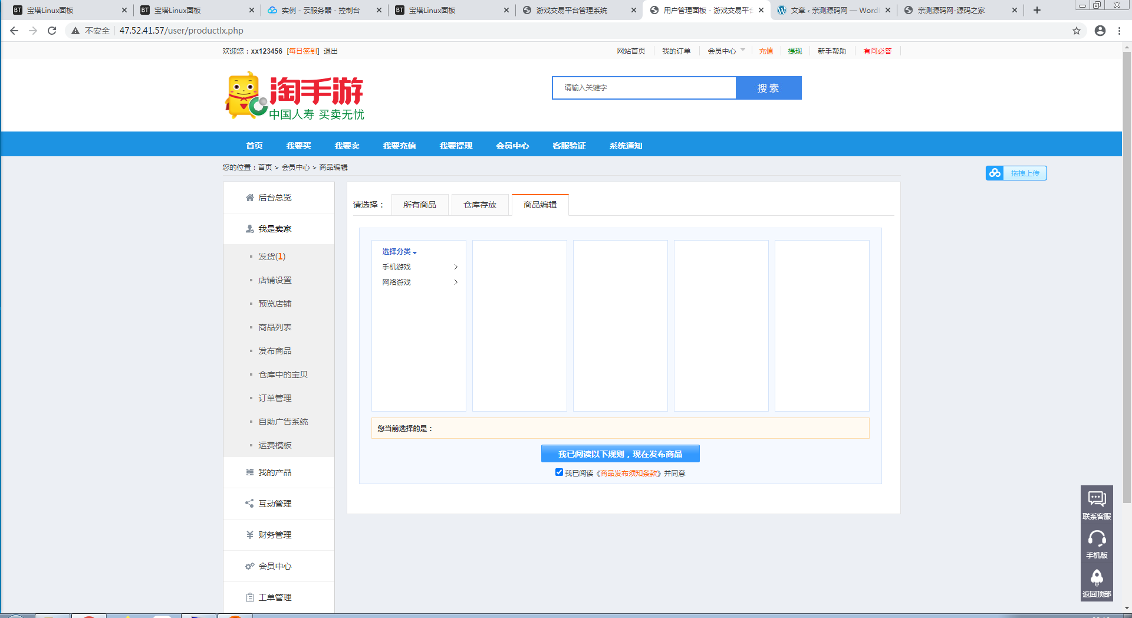Click the seller person icon beside 我是卖家

click(x=250, y=229)
